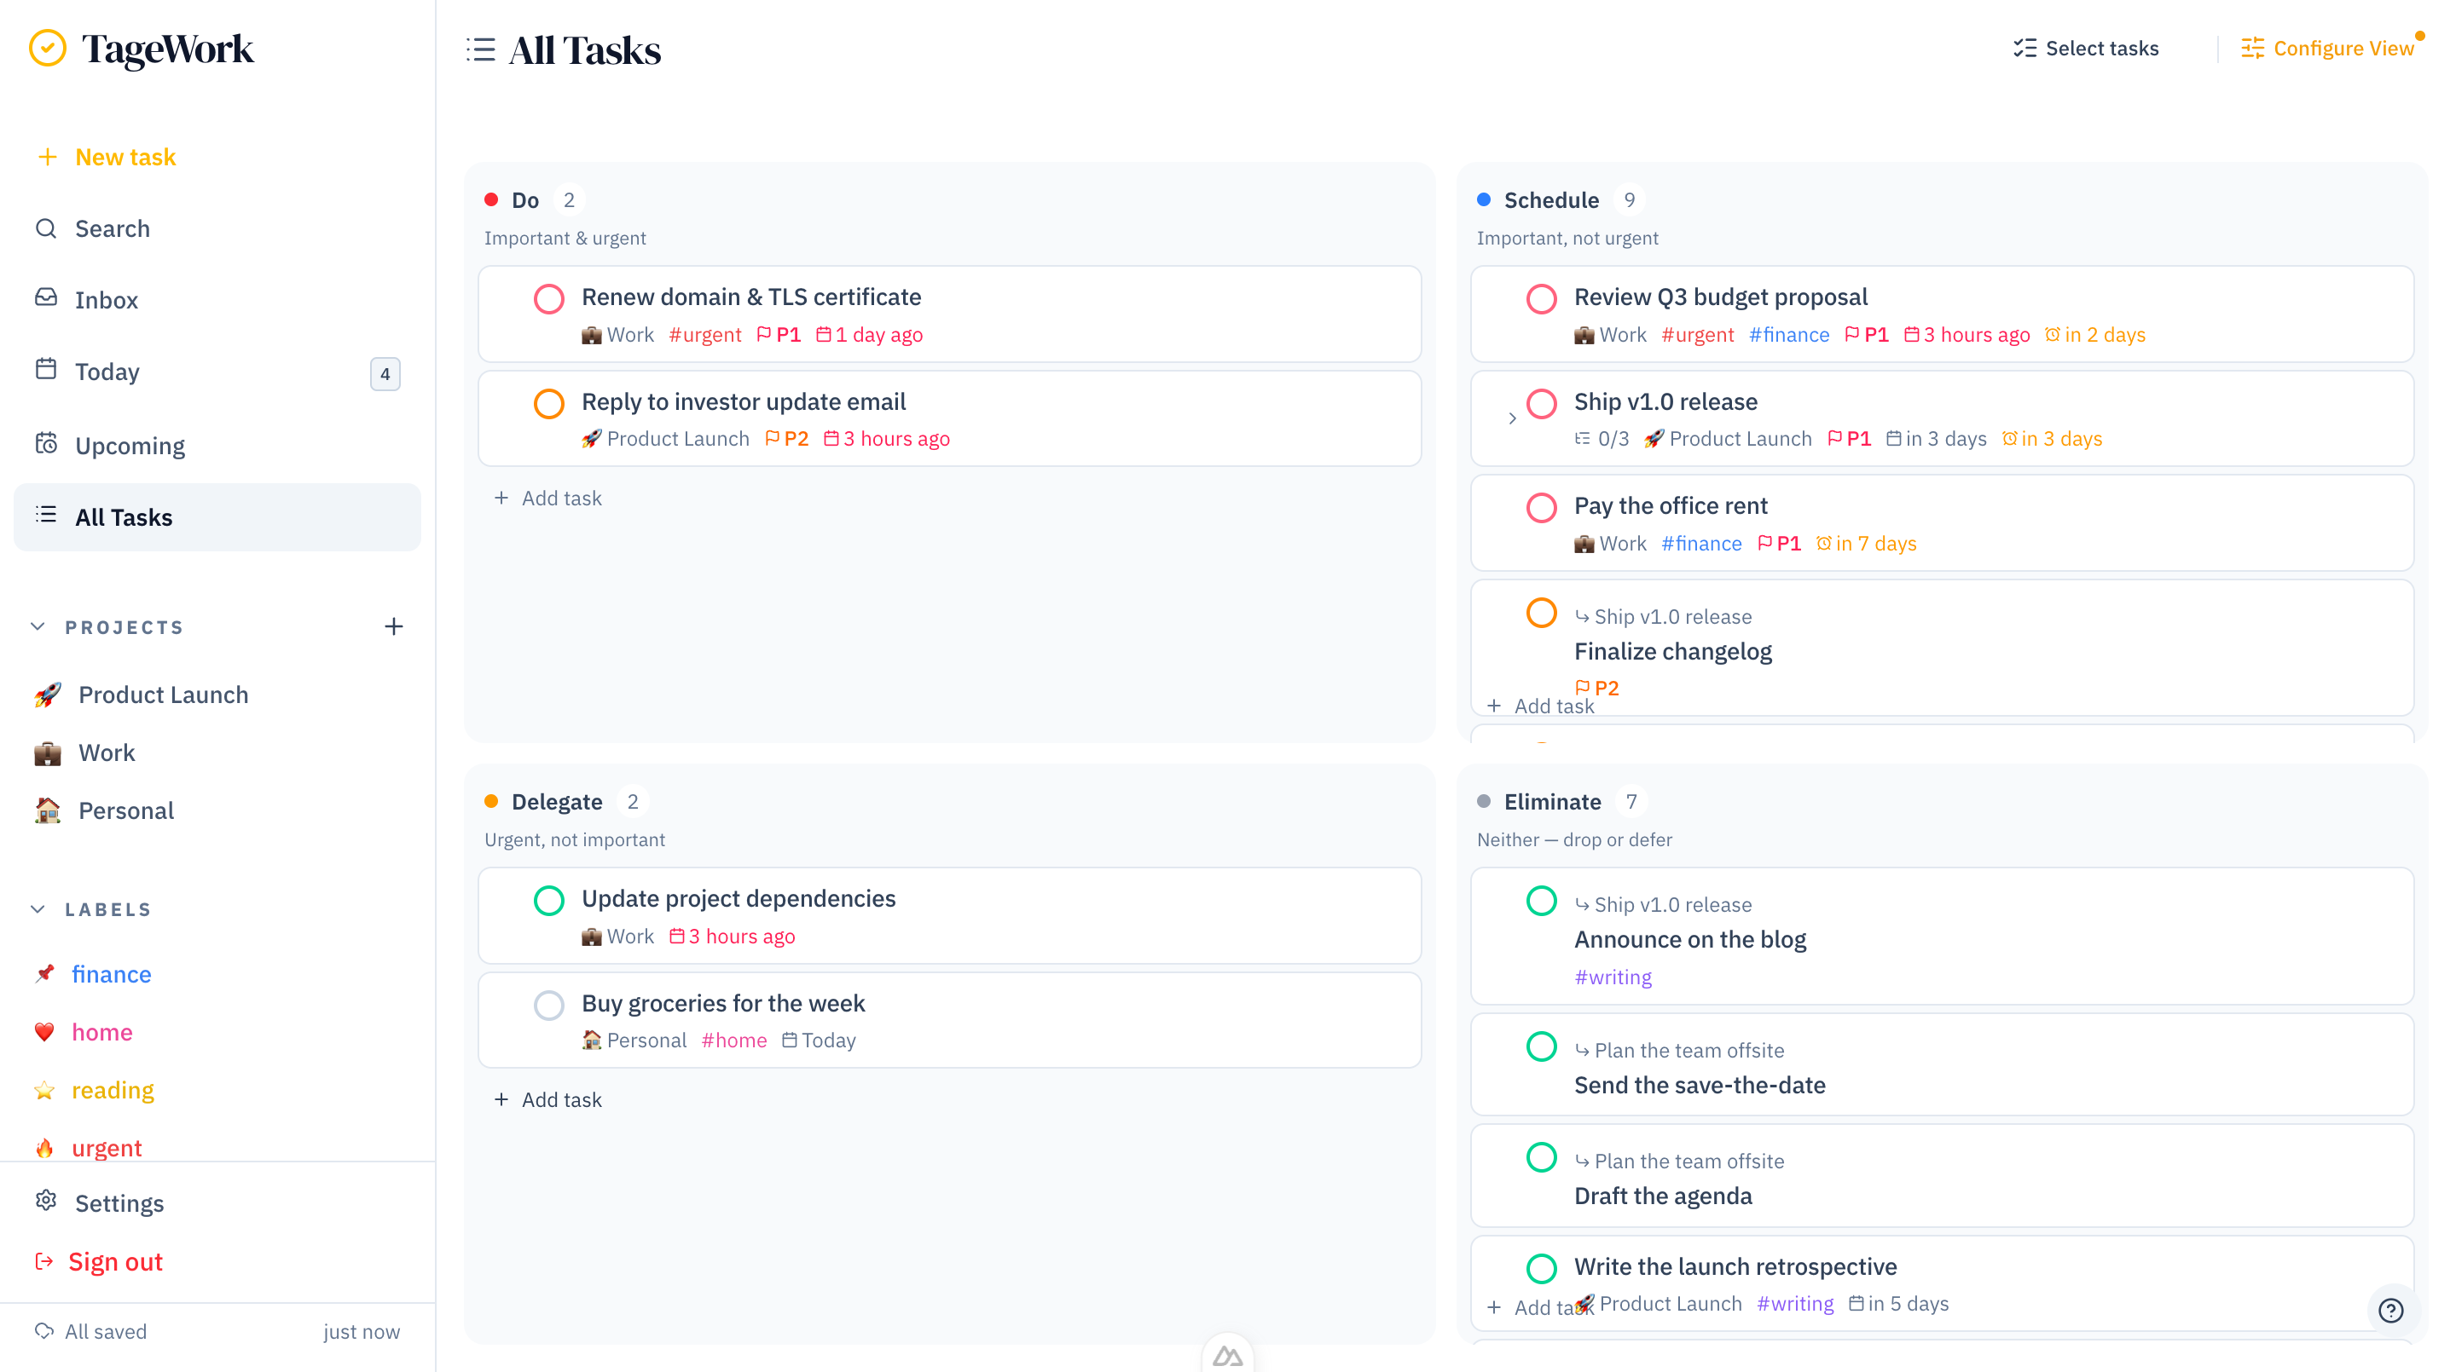Mark Ship v1.0 release task as done
The width and height of the screenshot is (2456, 1372).
point(1542,404)
